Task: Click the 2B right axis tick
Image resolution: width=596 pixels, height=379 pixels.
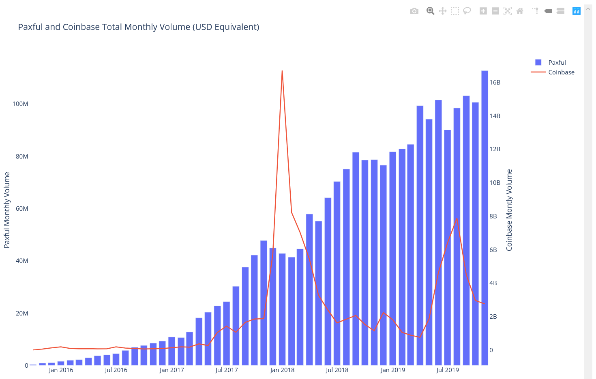Action: click(x=493, y=317)
